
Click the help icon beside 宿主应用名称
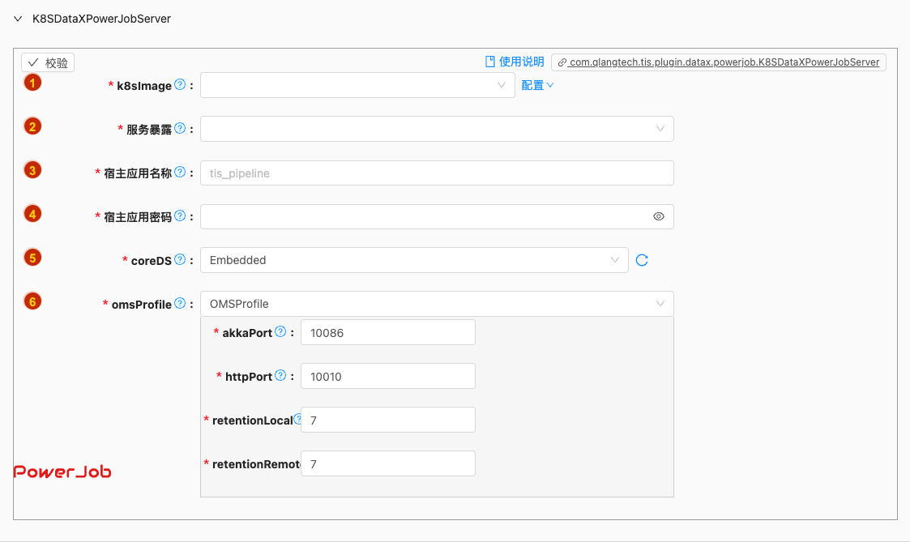180,172
